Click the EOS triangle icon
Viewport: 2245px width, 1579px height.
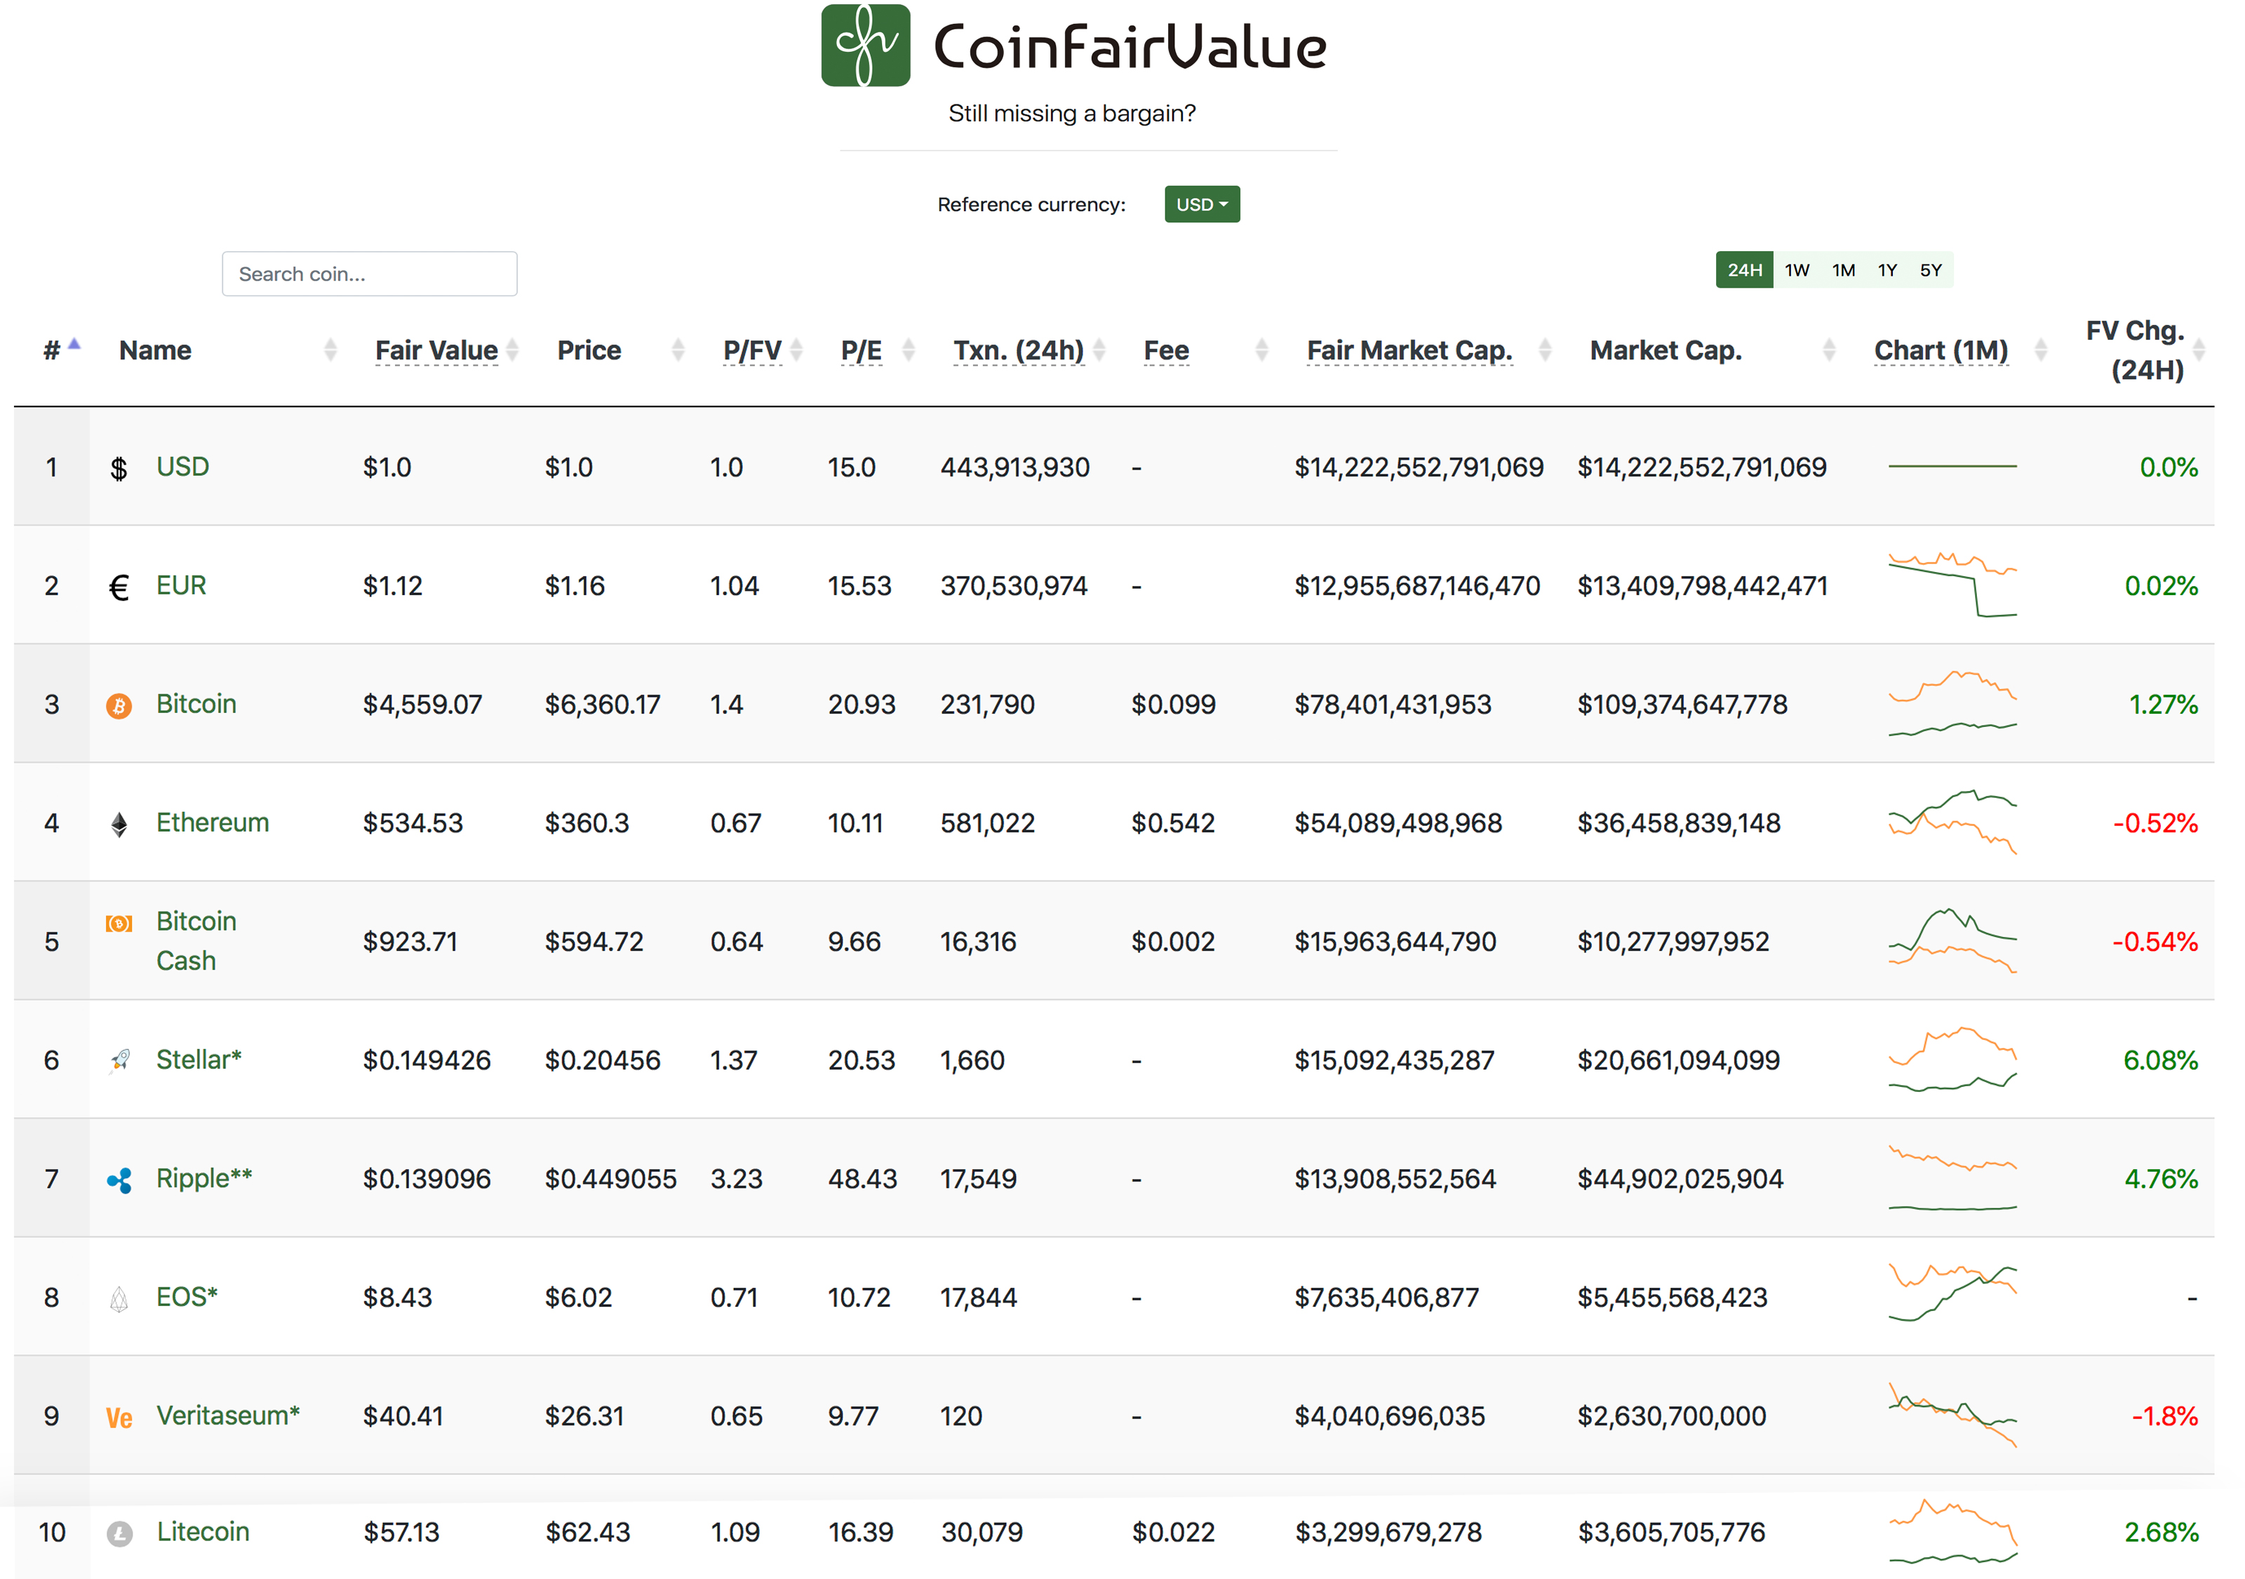tap(119, 1298)
